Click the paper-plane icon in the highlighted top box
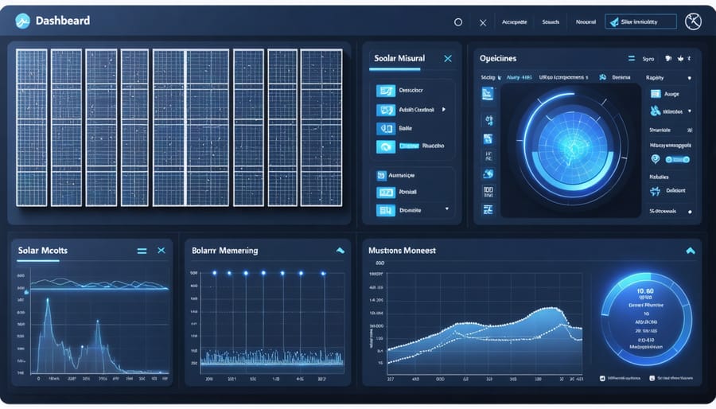716x409 pixels. tap(614, 22)
